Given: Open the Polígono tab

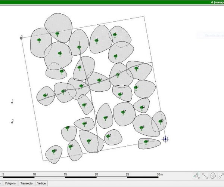Looking at the screenshot, I should coord(10,184).
